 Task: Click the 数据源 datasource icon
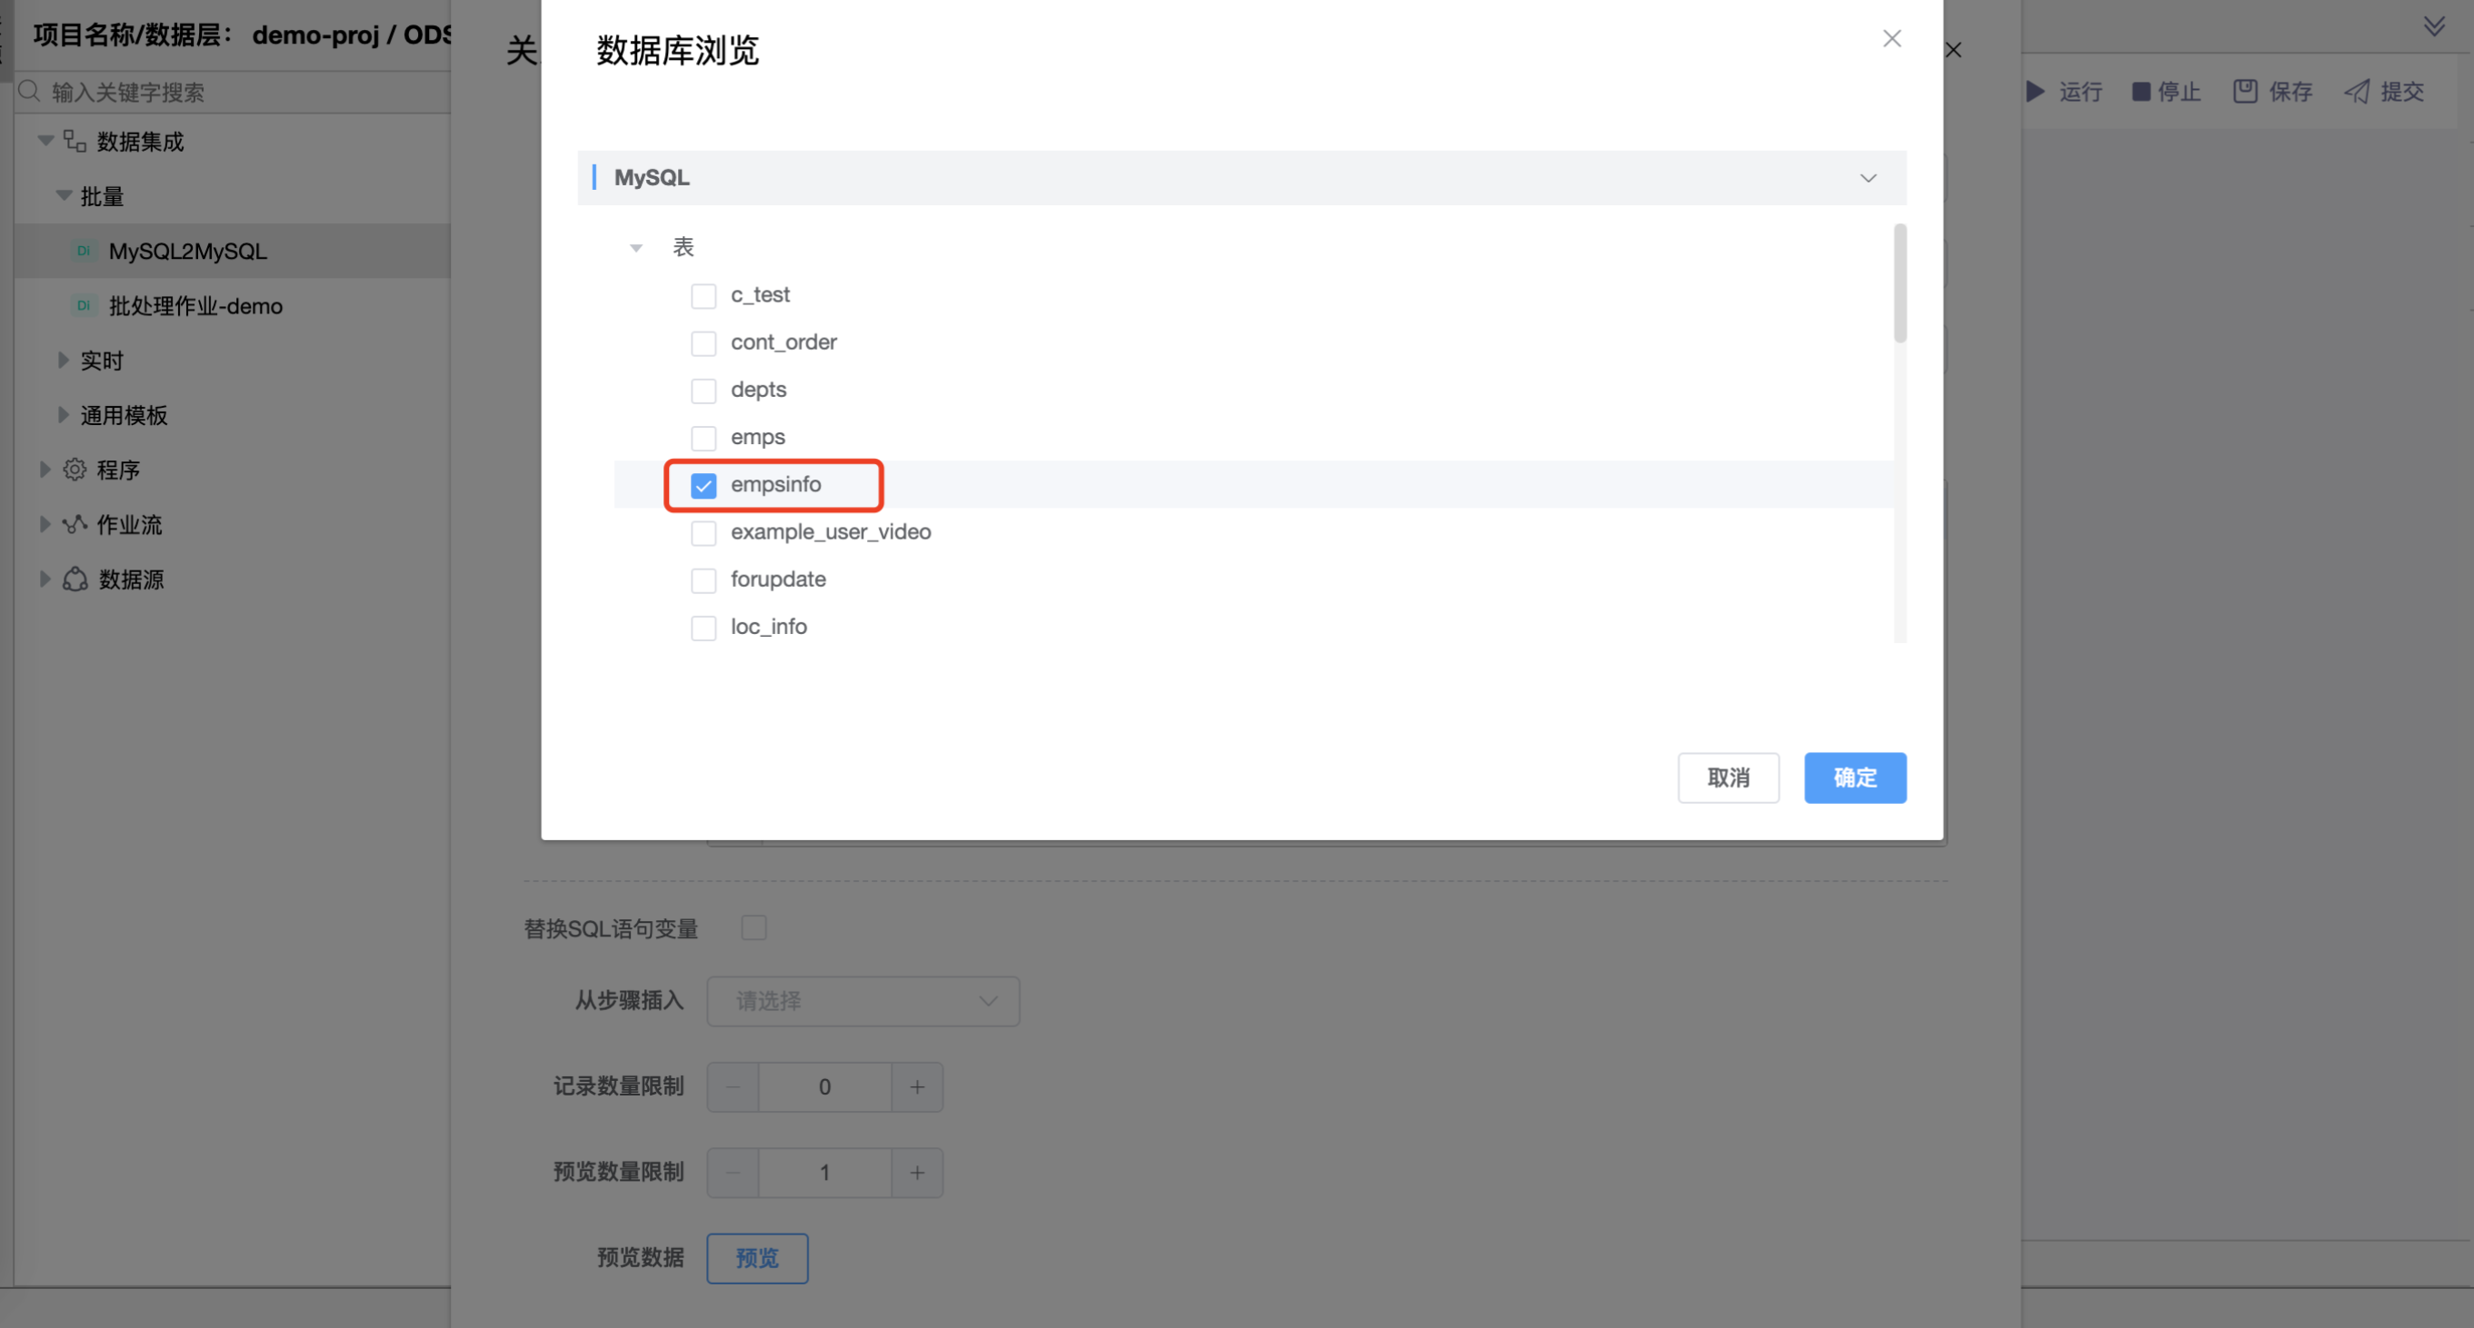75,580
